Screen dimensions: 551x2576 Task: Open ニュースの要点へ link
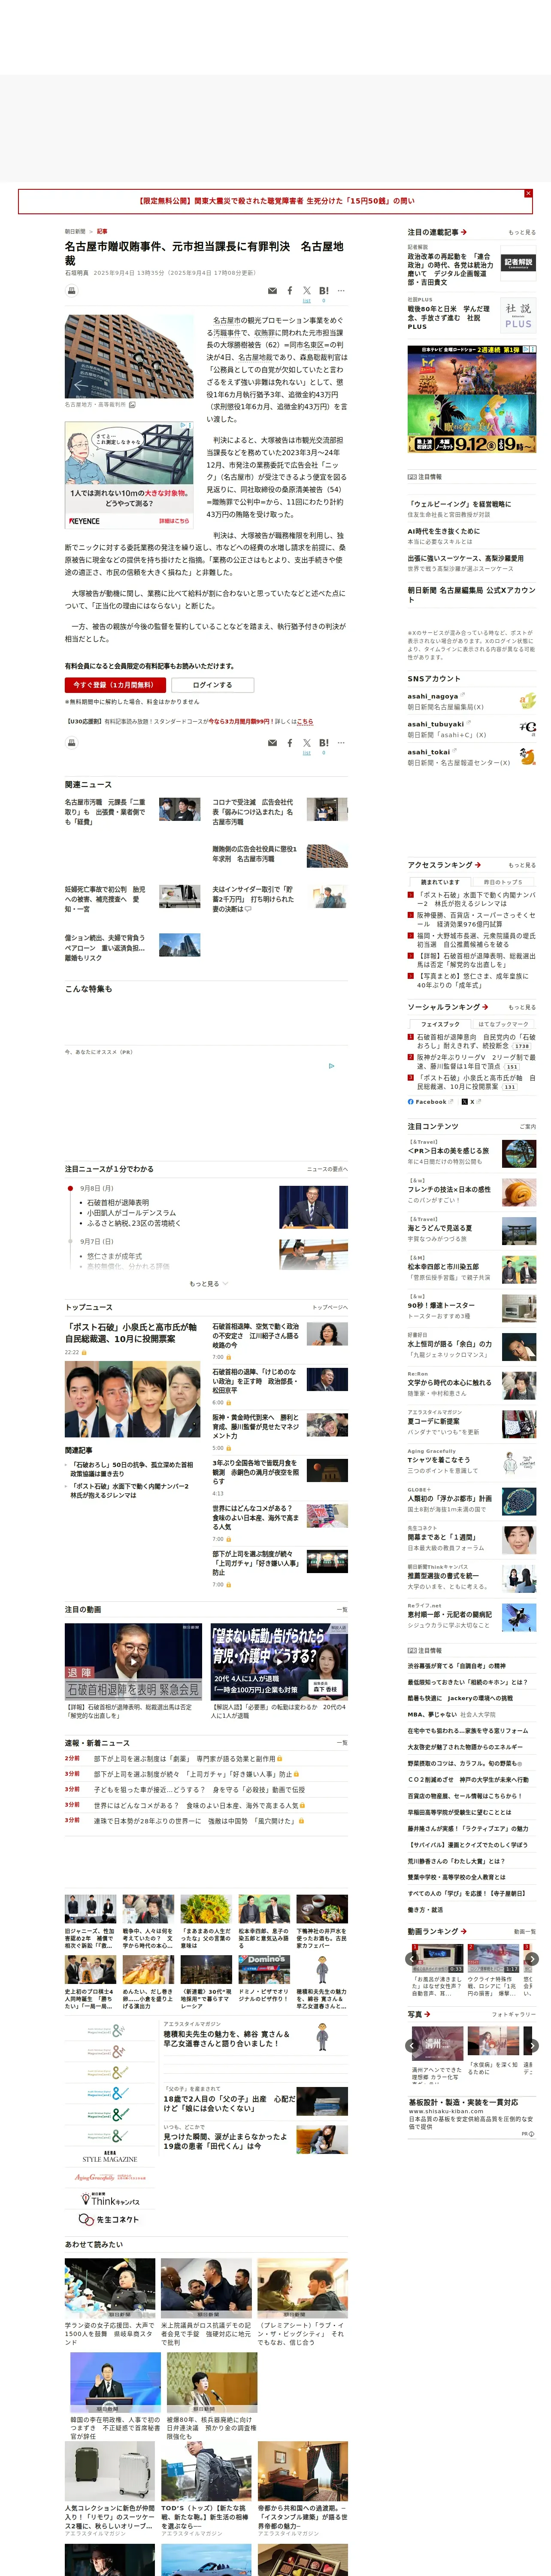pyautogui.click(x=327, y=1169)
